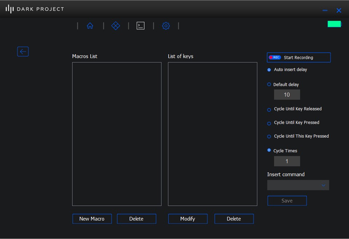This screenshot has height=239, width=349.
Task: Click the back arrow icon
Action: pos(23,51)
